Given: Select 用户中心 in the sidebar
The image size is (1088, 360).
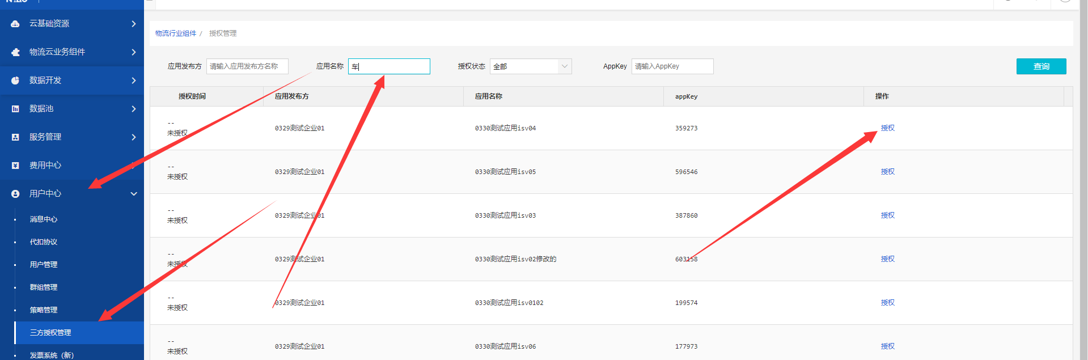Looking at the screenshot, I should point(72,194).
